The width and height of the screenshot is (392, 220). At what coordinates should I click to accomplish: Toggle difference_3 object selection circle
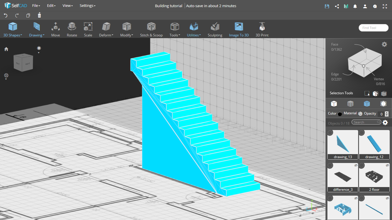[330, 166]
